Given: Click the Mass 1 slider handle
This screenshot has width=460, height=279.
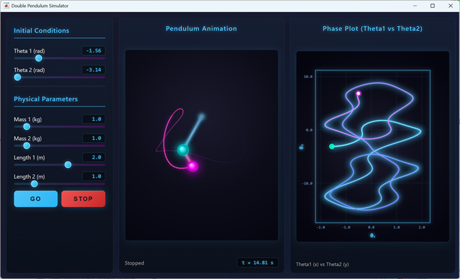Looking at the screenshot, I should point(27,127).
